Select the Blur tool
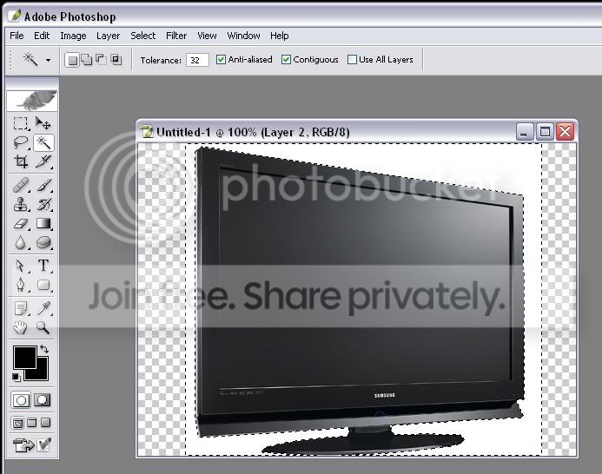This screenshot has height=474, width=602. point(20,242)
